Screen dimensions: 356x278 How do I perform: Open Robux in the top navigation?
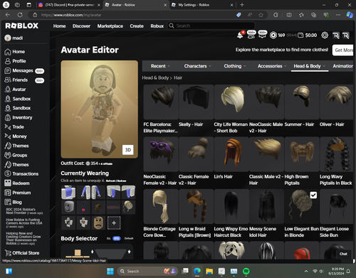157,26
